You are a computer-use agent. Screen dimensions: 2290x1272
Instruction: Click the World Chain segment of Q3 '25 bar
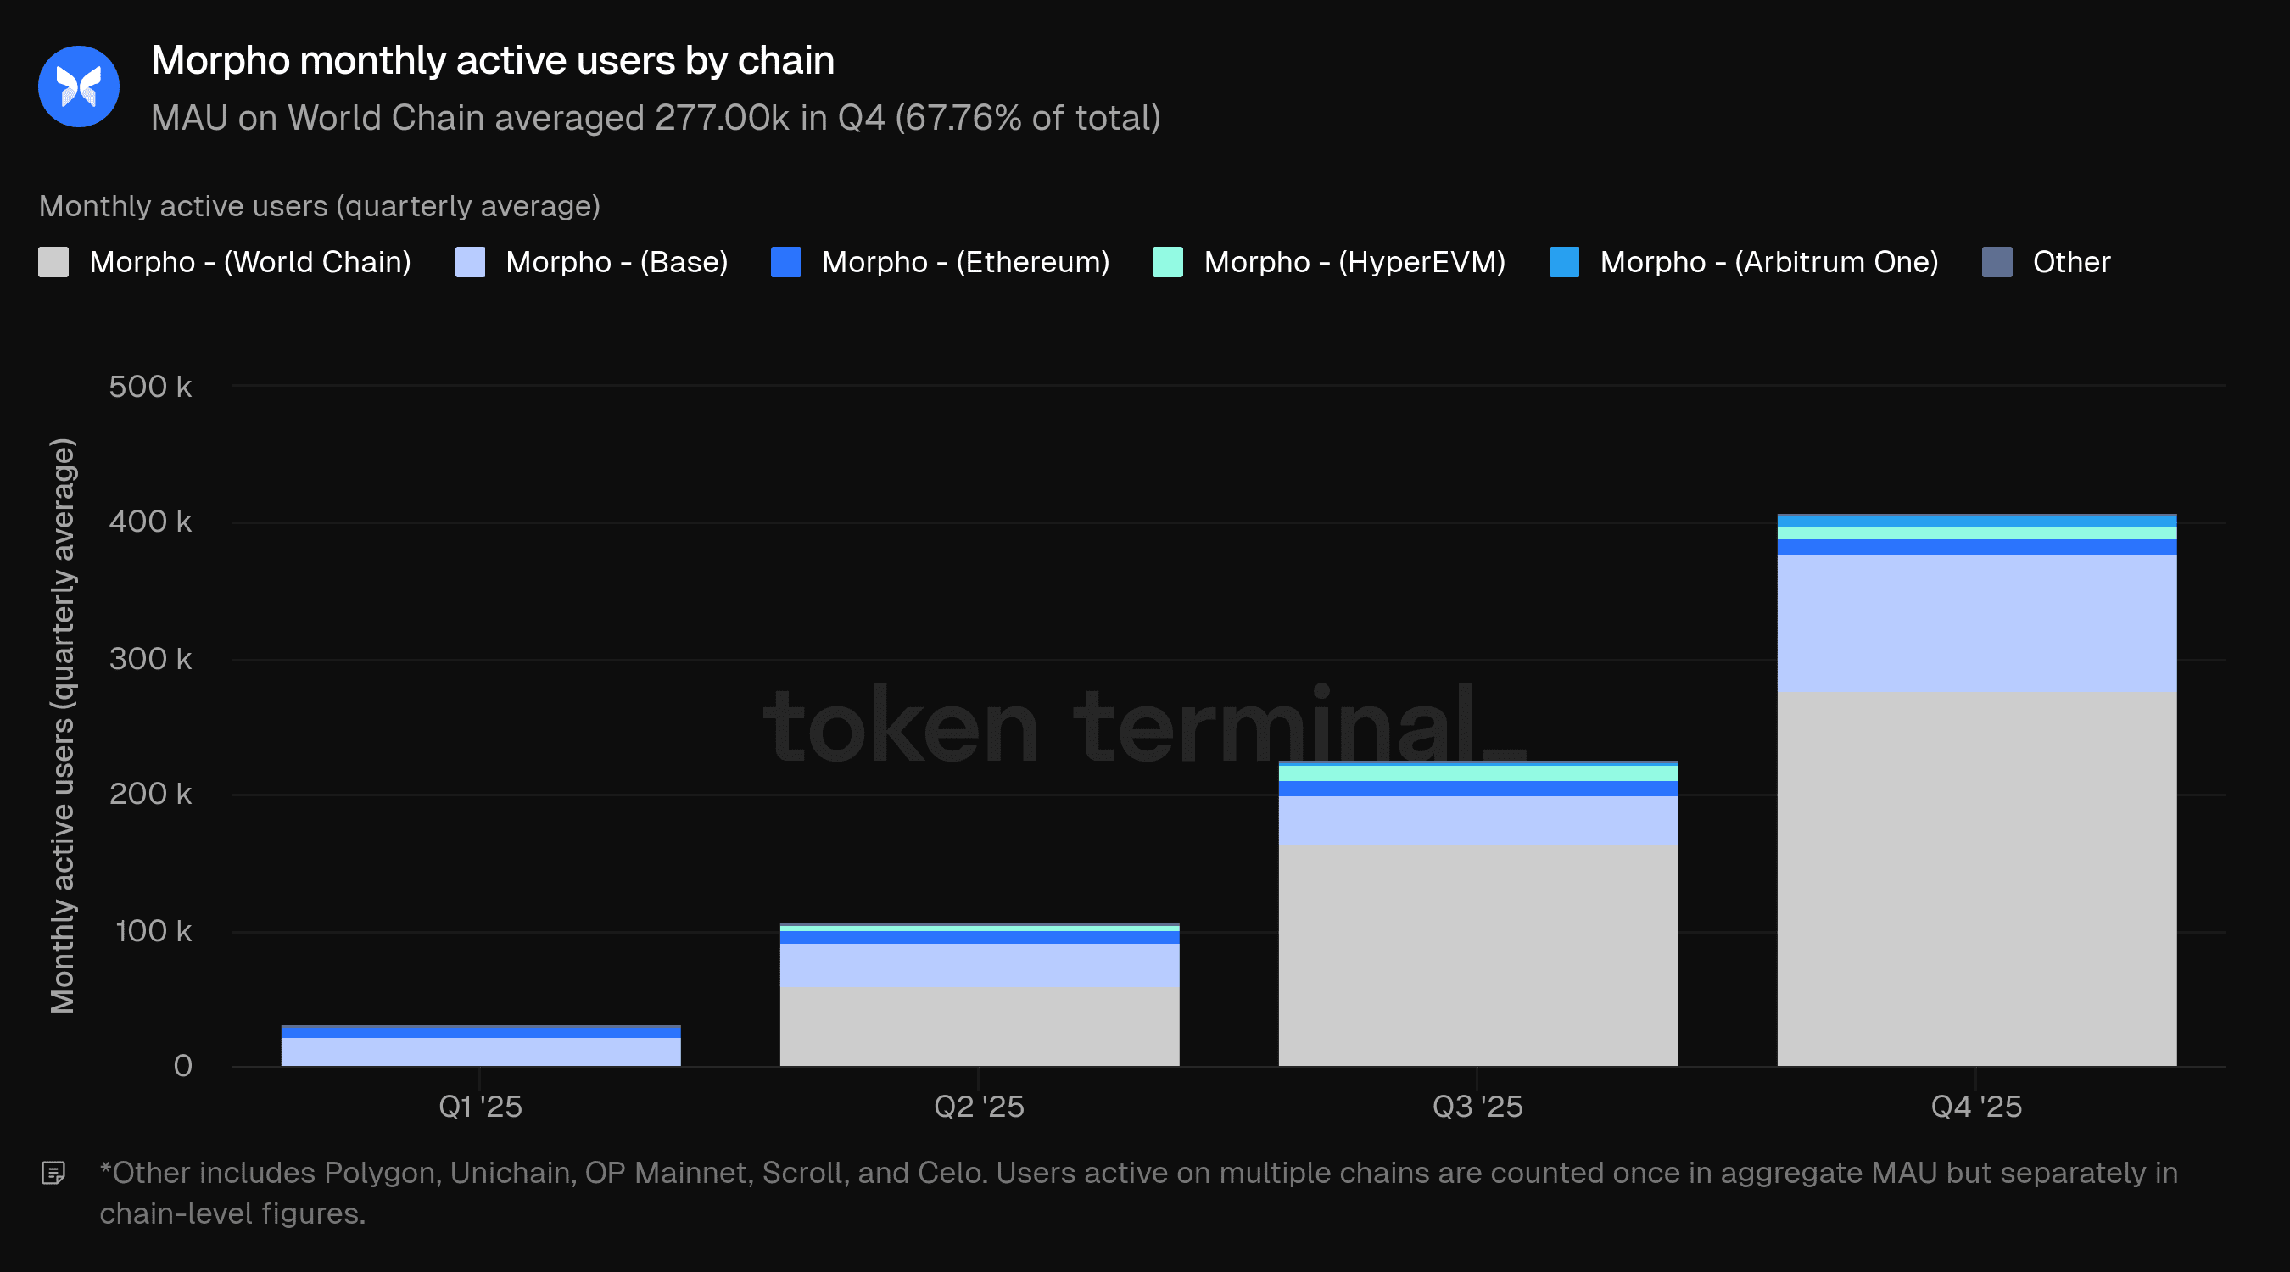pyautogui.click(x=1477, y=954)
